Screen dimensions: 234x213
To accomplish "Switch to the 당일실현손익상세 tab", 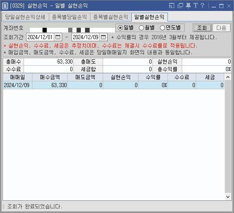I will coord(25,17).
